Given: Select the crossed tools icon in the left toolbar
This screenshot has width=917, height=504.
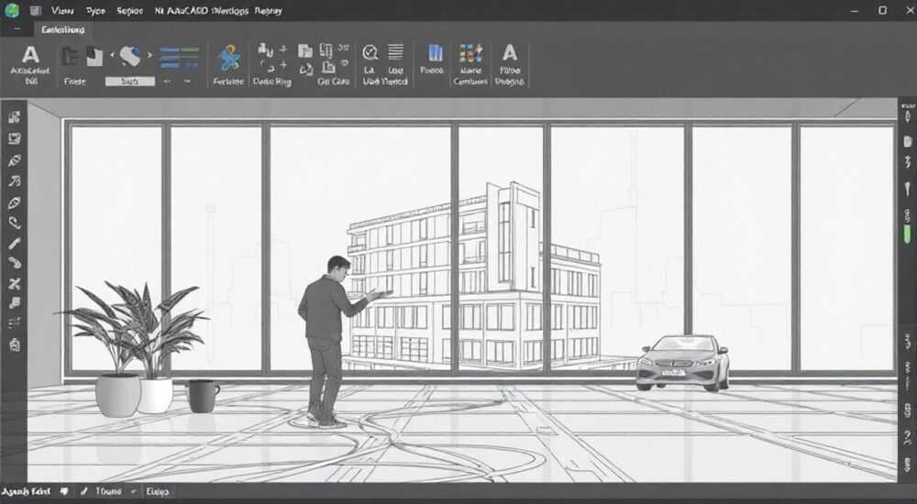Looking at the screenshot, I should coord(14,284).
